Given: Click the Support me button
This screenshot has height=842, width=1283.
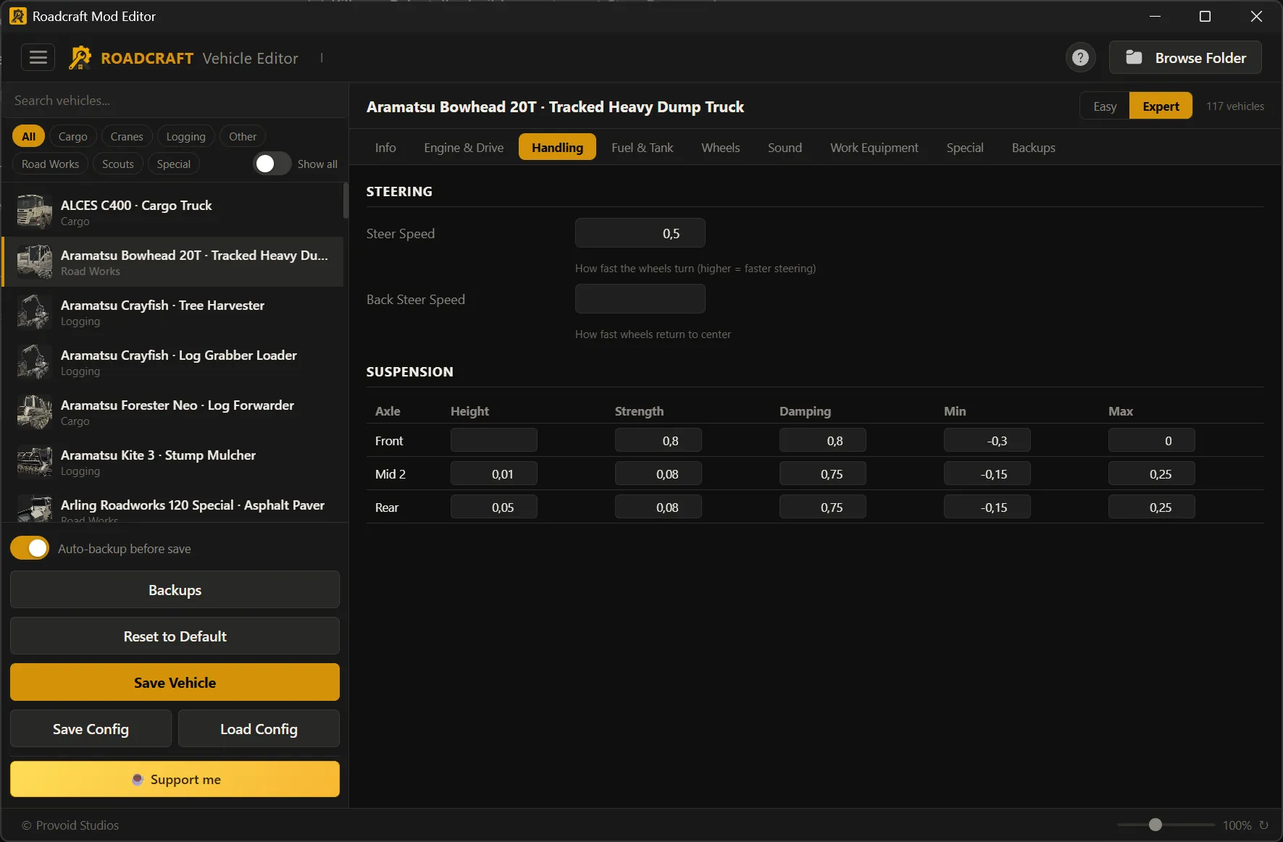Looking at the screenshot, I should tap(175, 779).
